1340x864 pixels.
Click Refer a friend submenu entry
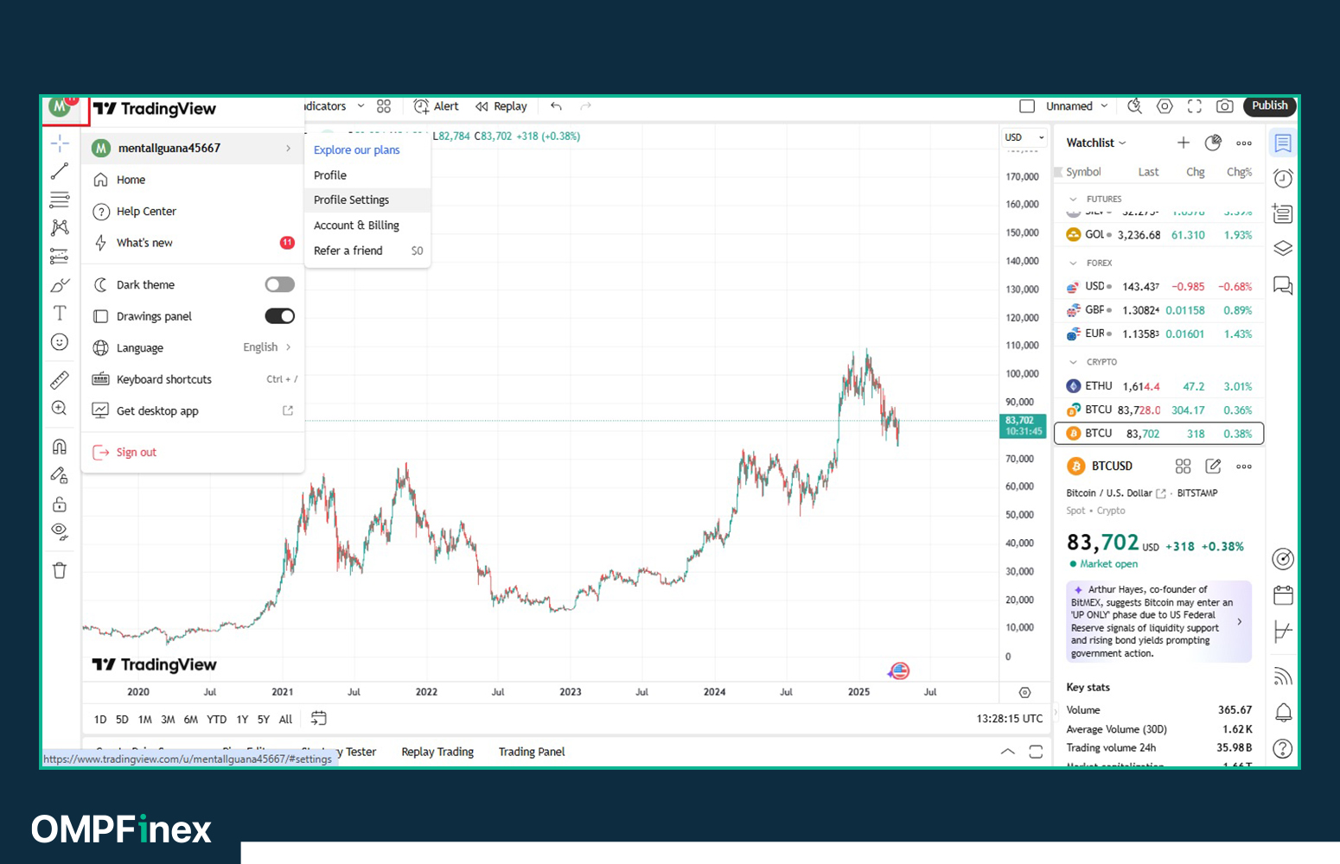pos(367,251)
